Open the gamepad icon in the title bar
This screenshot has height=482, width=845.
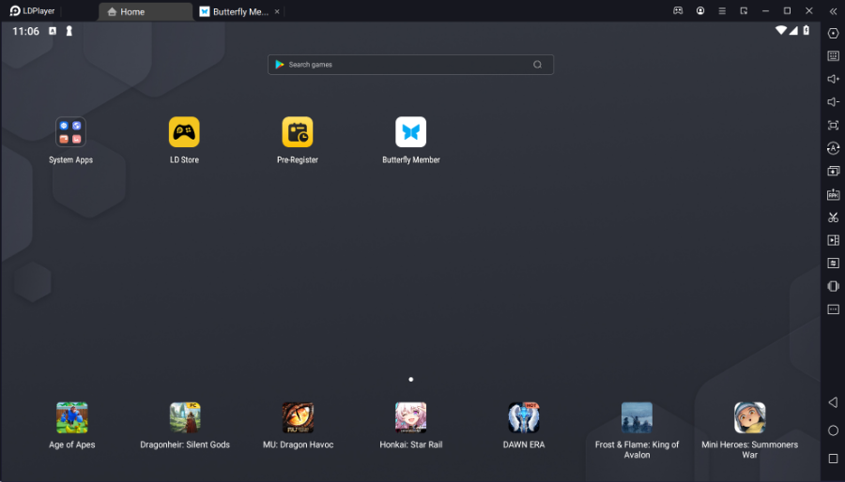coord(678,10)
